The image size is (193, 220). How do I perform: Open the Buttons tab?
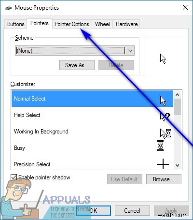click(16, 24)
